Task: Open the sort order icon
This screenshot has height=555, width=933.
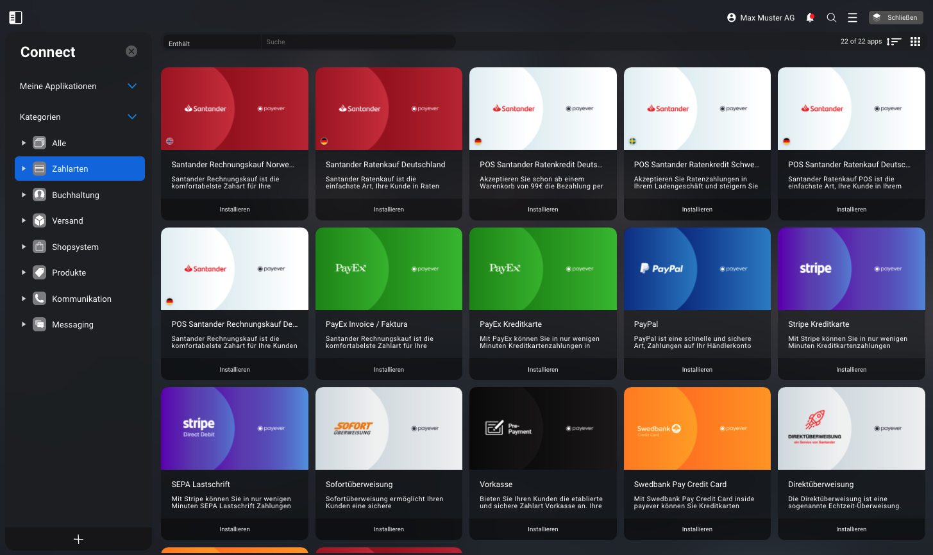Action: click(894, 42)
